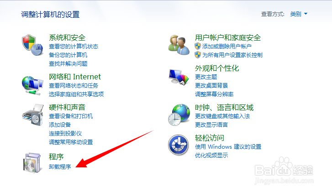This screenshot has width=332, height=192.
Task: Open the 用户帐户和家庭安全 people icon
Action: [x=179, y=45]
